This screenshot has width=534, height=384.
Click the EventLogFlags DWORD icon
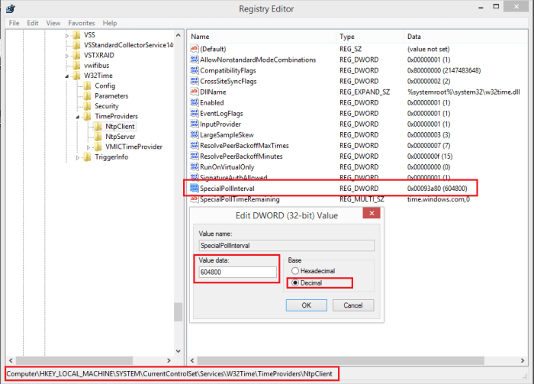point(194,113)
